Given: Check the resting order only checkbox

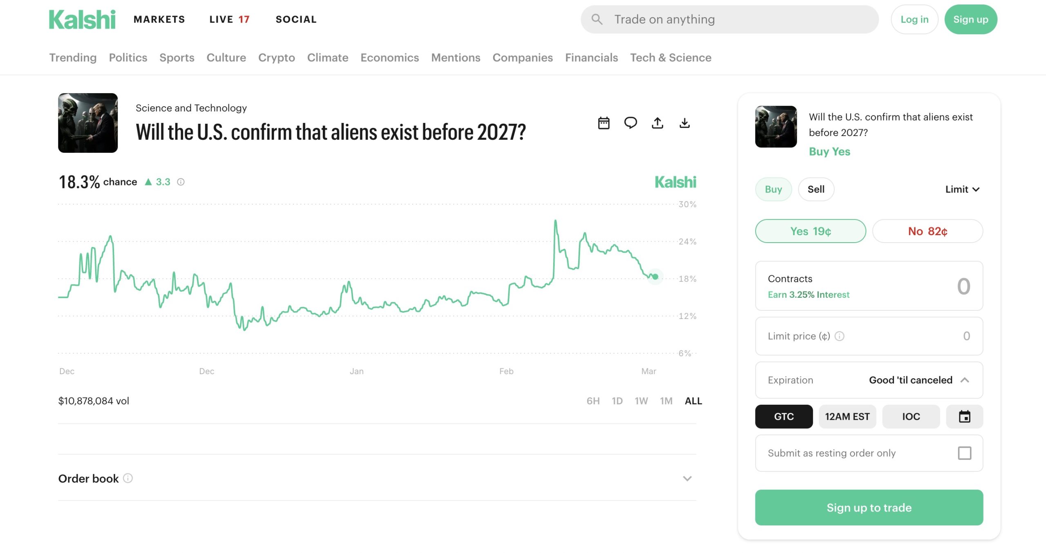Looking at the screenshot, I should (x=964, y=453).
